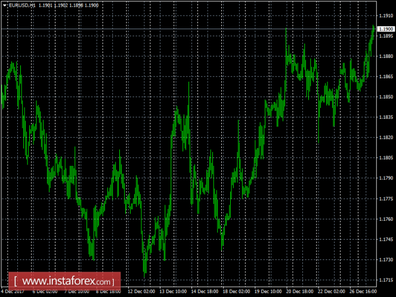Click the horizontal current bid price line

pyautogui.click(x=179, y=29)
